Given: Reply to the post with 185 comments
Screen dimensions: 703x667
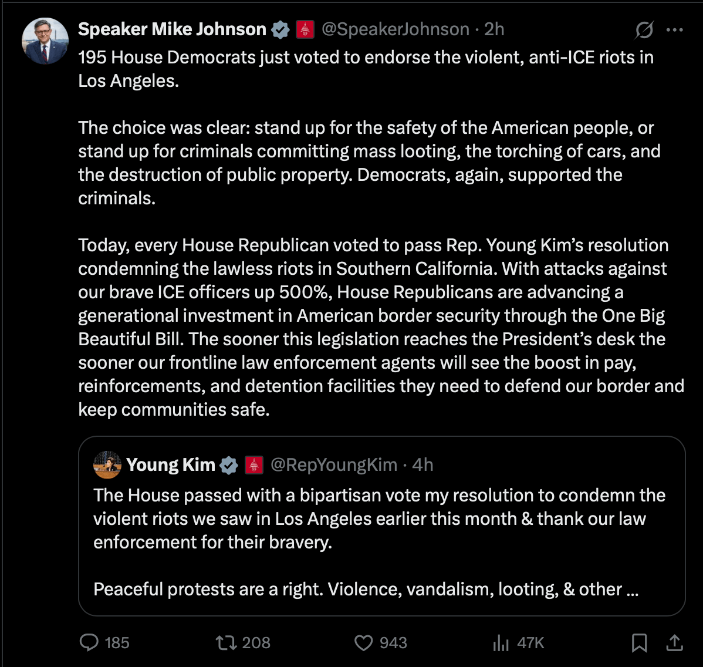Looking at the screenshot, I should [x=104, y=642].
